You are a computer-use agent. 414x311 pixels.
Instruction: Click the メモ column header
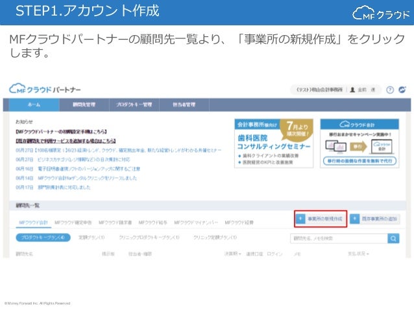coord(297,254)
